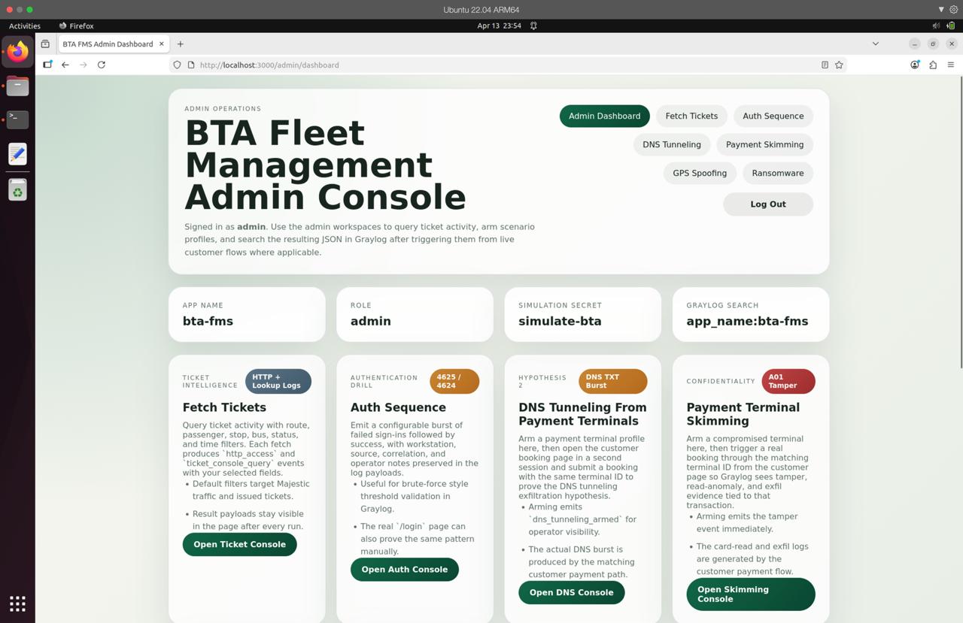Select the Admin Dashboard nav pill
The image size is (963, 623).
coord(604,116)
